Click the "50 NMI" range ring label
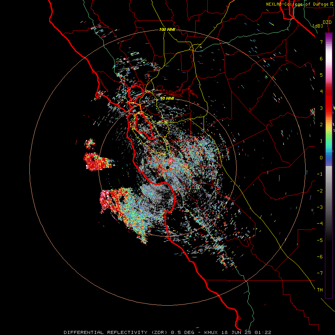Viewport: 335px width, 335px height. (x=167, y=99)
